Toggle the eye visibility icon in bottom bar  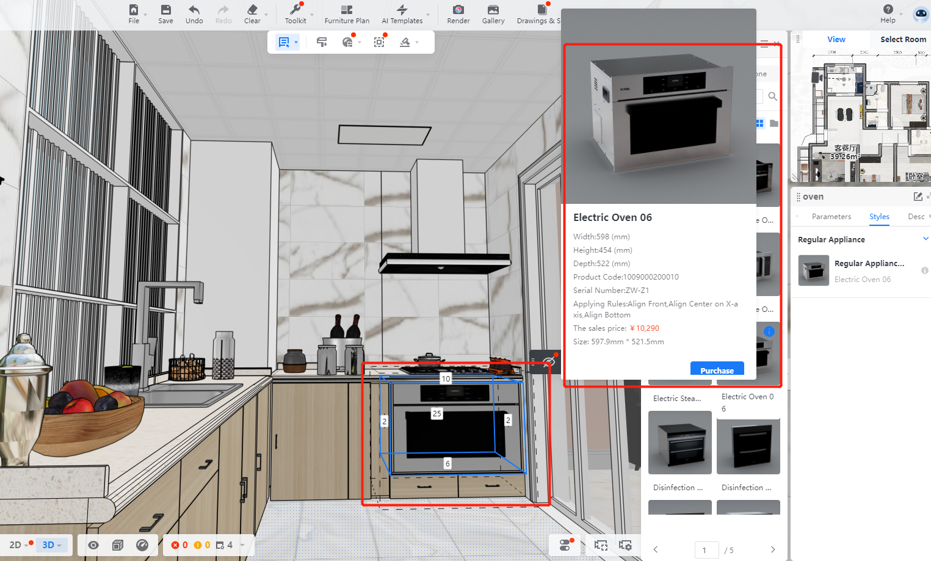[93, 545]
